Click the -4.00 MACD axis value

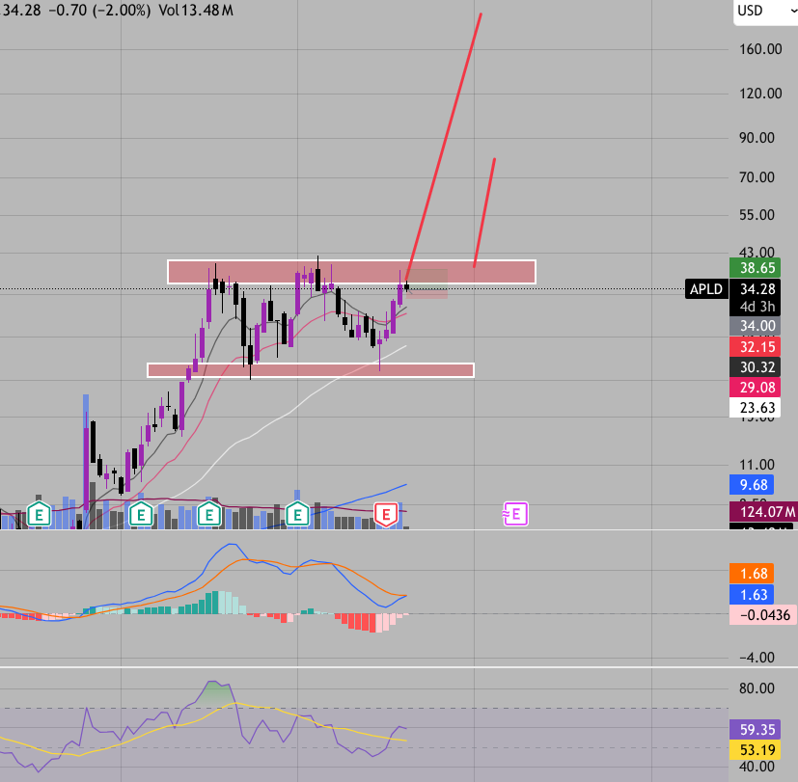coord(757,658)
